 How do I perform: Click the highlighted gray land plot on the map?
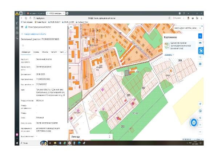tap(127, 73)
